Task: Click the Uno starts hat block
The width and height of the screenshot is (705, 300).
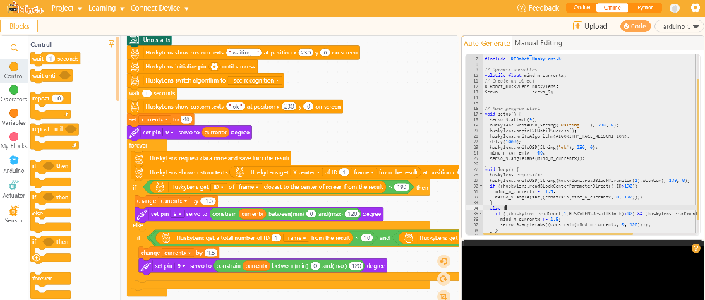Action: tap(150, 40)
